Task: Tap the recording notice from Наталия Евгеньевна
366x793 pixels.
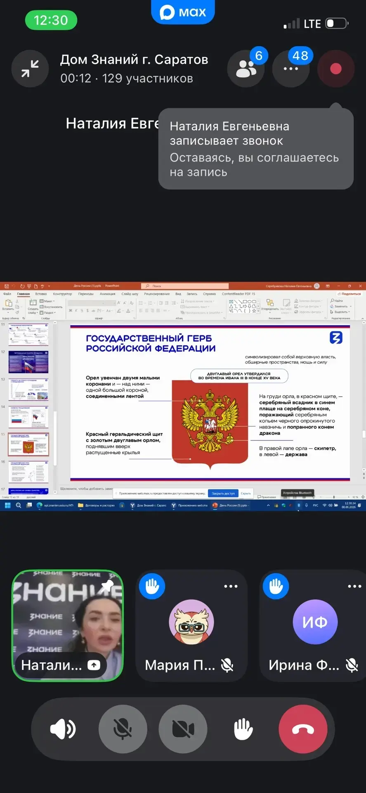Action: point(256,149)
